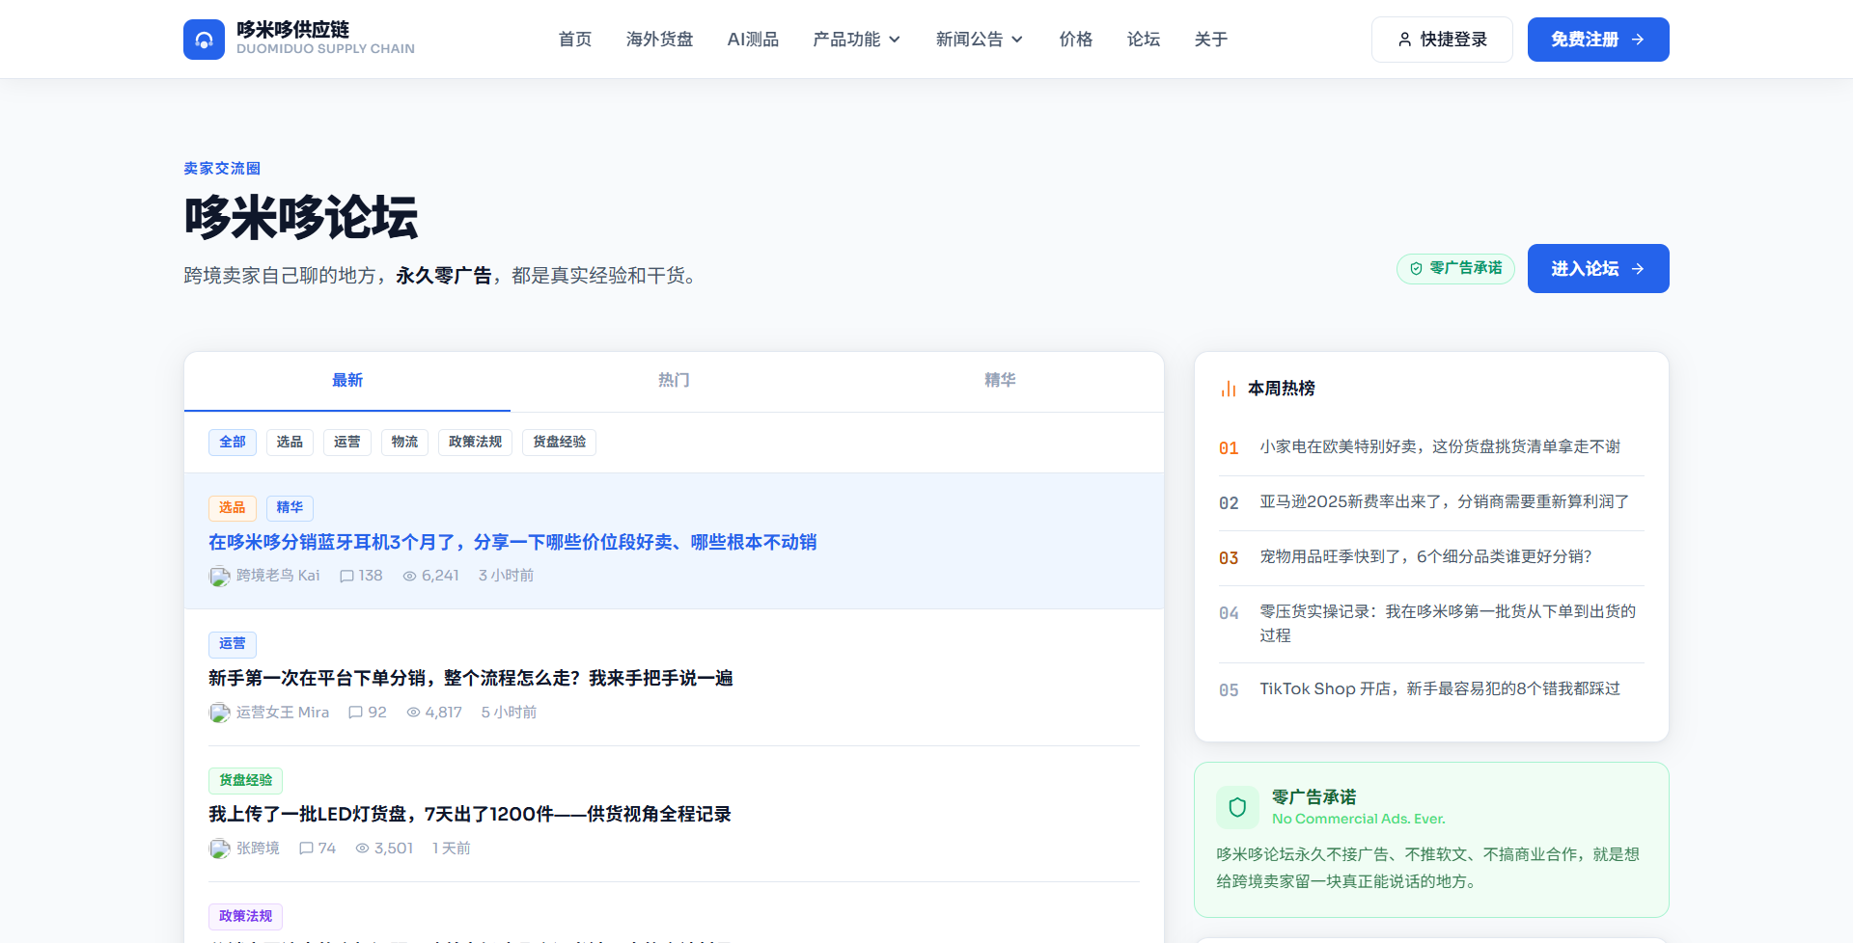Click the 5 小时前 timestamp

click(509, 713)
